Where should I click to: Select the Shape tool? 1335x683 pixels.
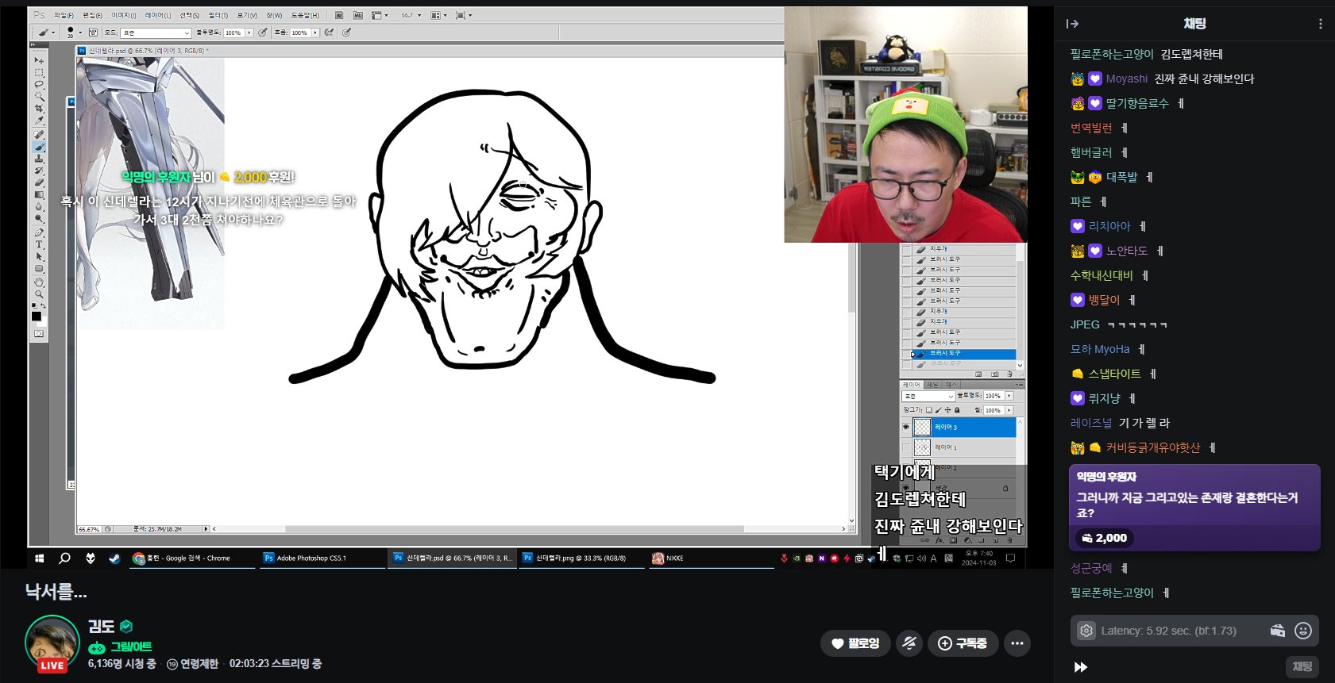(39, 269)
